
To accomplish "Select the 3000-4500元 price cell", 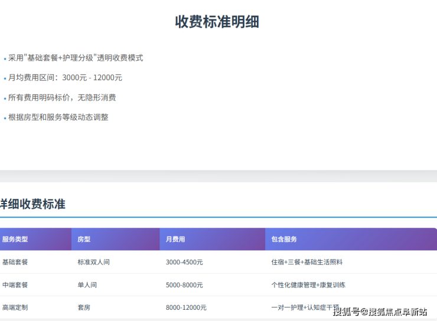I will 184,262.
